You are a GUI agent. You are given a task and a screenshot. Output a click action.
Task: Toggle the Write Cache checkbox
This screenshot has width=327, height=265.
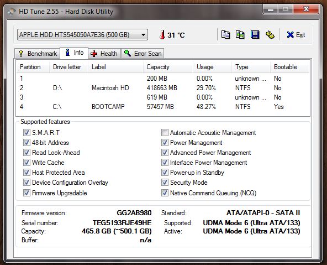[27, 163]
